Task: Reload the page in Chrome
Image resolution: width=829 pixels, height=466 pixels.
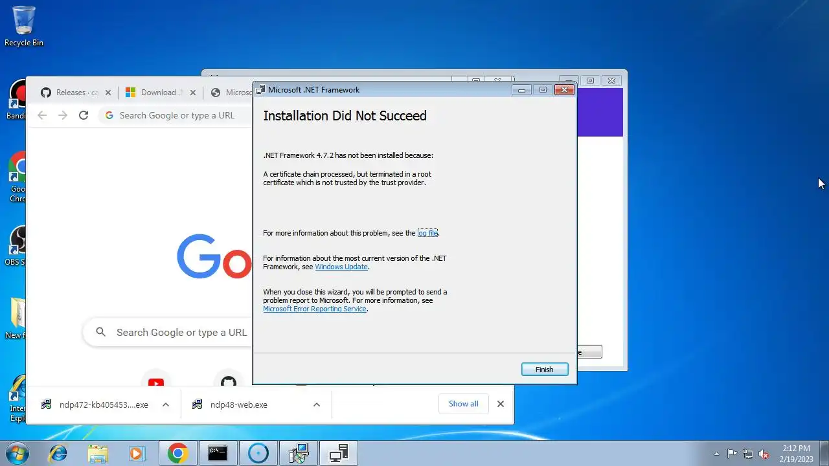Action: tap(83, 115)
